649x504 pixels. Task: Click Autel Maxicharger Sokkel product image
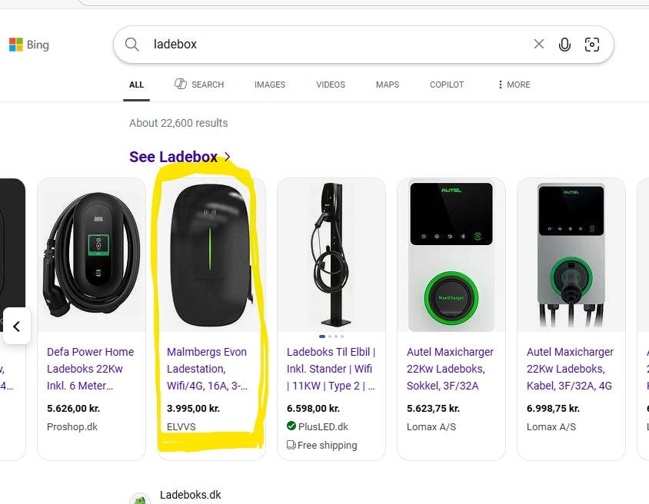(451, 255)
